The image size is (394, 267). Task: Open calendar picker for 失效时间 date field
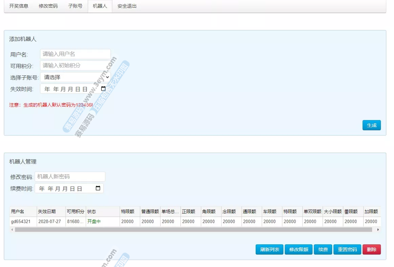[x=103, y=89]
